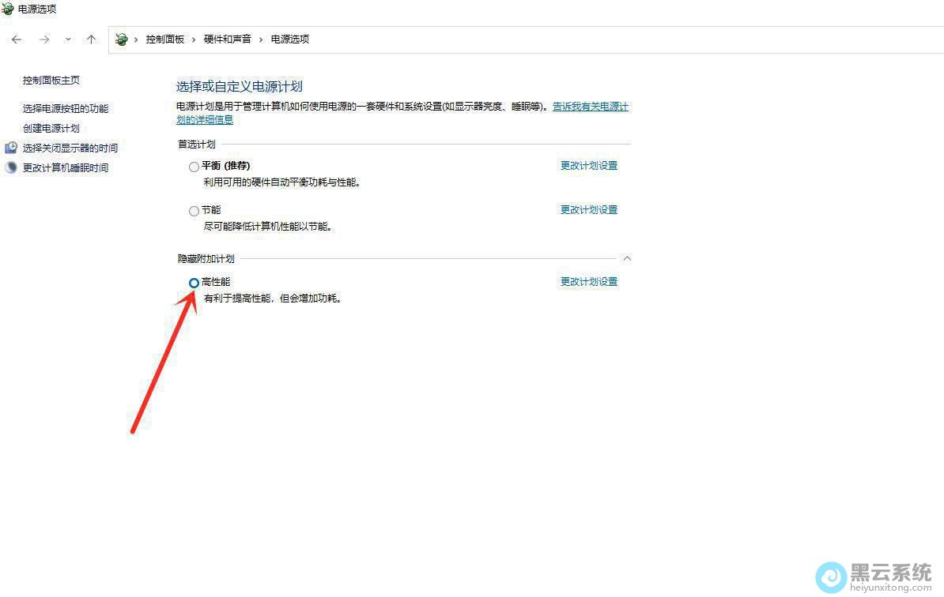Open 更改计划设置 for 平衡 plan

588,166
